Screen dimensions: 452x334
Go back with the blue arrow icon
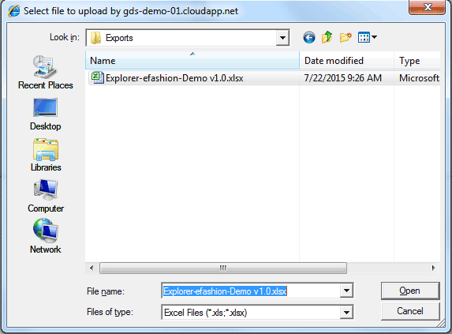click(309, 37)
